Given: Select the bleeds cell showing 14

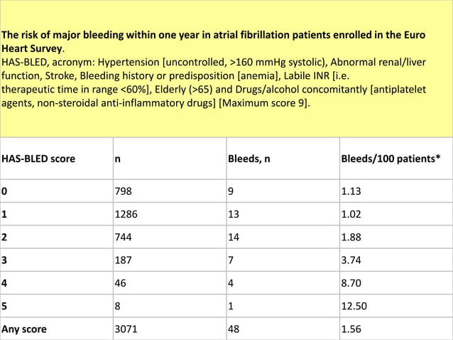Looking at the screenshot, I should coord(283,237).
